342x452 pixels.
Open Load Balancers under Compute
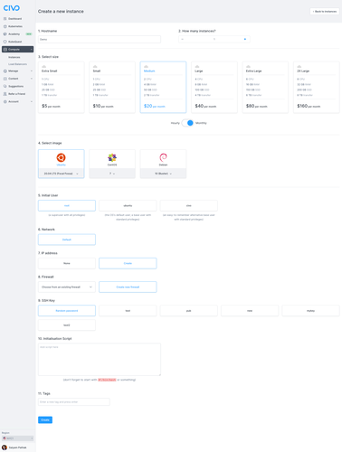(x=17, y=64)
